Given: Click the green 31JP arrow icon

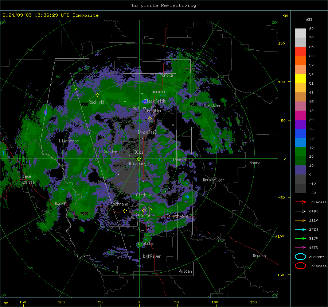Looking at the screenshot, I should 300,238.
